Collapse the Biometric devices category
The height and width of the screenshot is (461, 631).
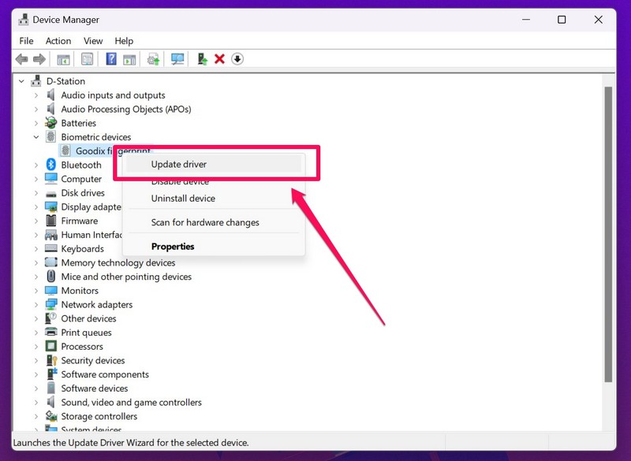click(36, 137)
